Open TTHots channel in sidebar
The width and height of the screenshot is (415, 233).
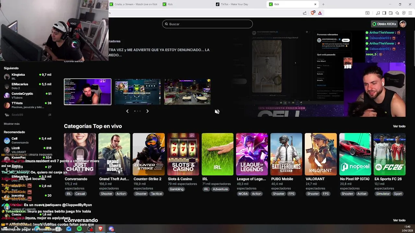[27, 105]
